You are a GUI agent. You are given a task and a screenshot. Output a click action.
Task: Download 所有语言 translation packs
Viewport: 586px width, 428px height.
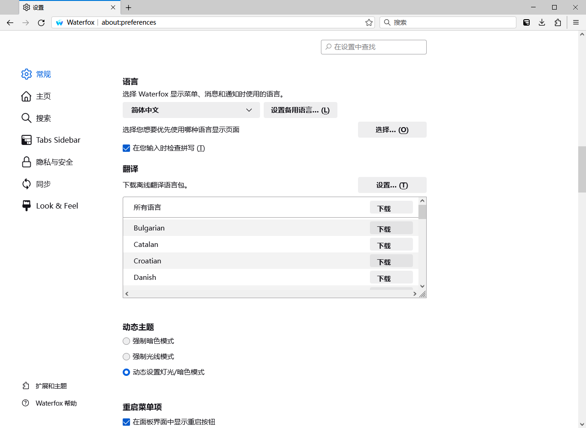coord(391,208)
